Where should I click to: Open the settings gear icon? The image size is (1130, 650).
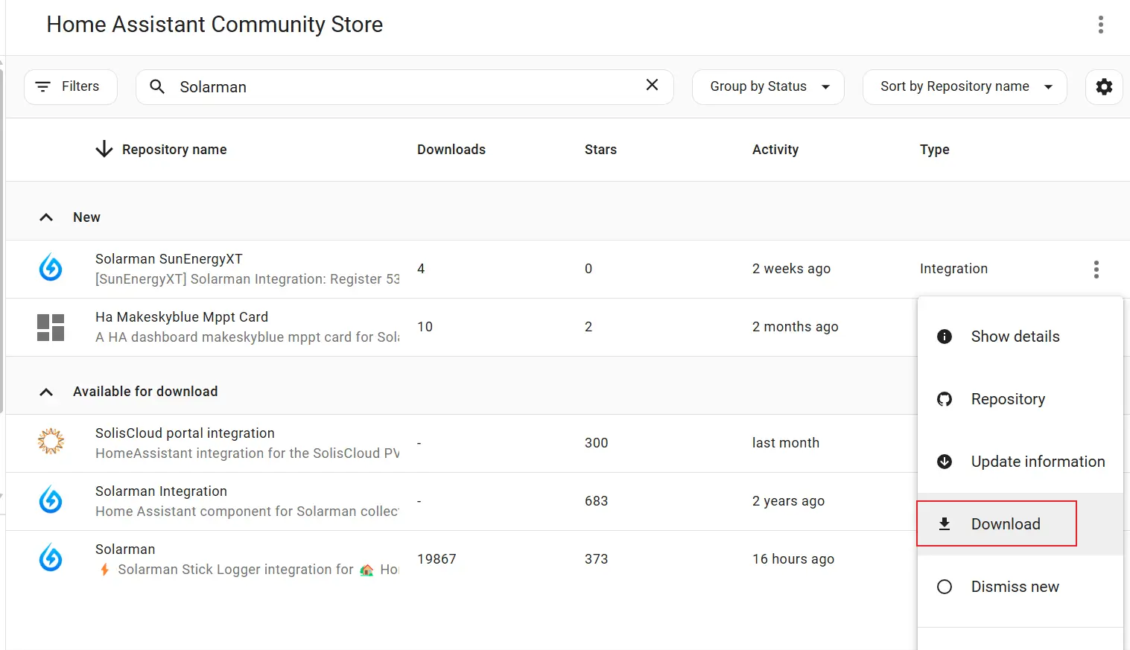click(x=1104, y=87)
